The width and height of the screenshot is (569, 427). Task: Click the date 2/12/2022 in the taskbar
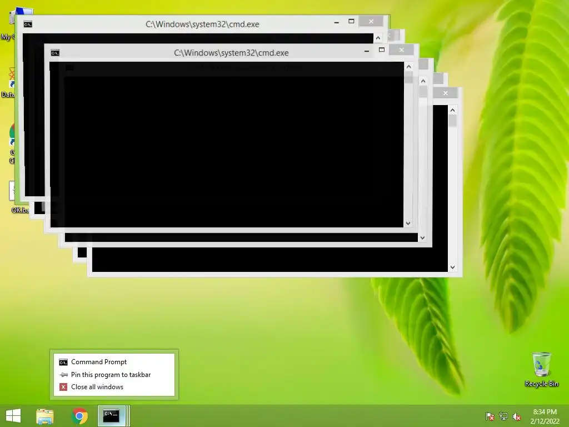click(x=545, y=421)
